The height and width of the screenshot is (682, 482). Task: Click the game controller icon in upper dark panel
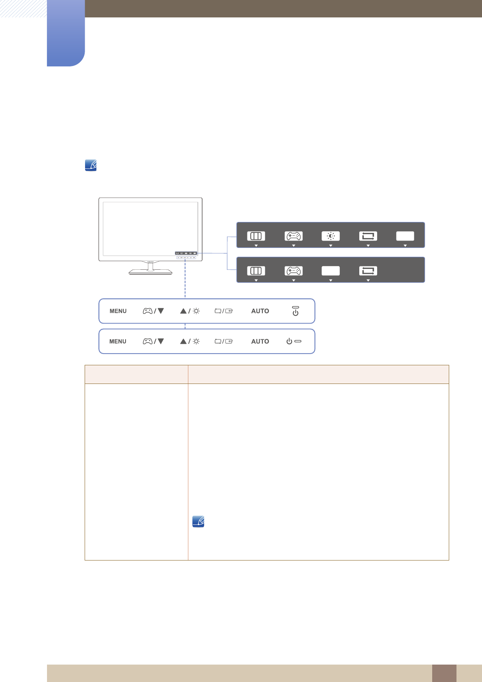click(293, 236)
